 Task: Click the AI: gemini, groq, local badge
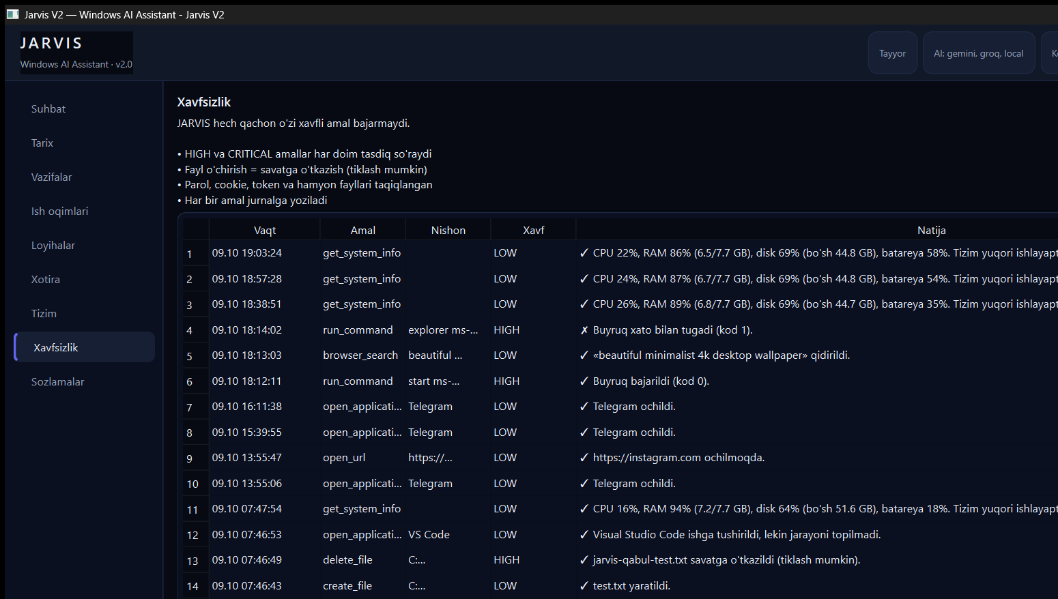pos(978,53)
